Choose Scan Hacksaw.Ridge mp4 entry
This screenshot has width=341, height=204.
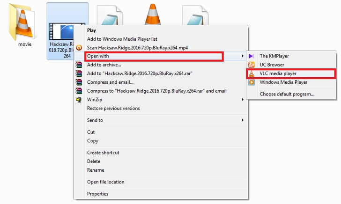[x=137, y=48]
